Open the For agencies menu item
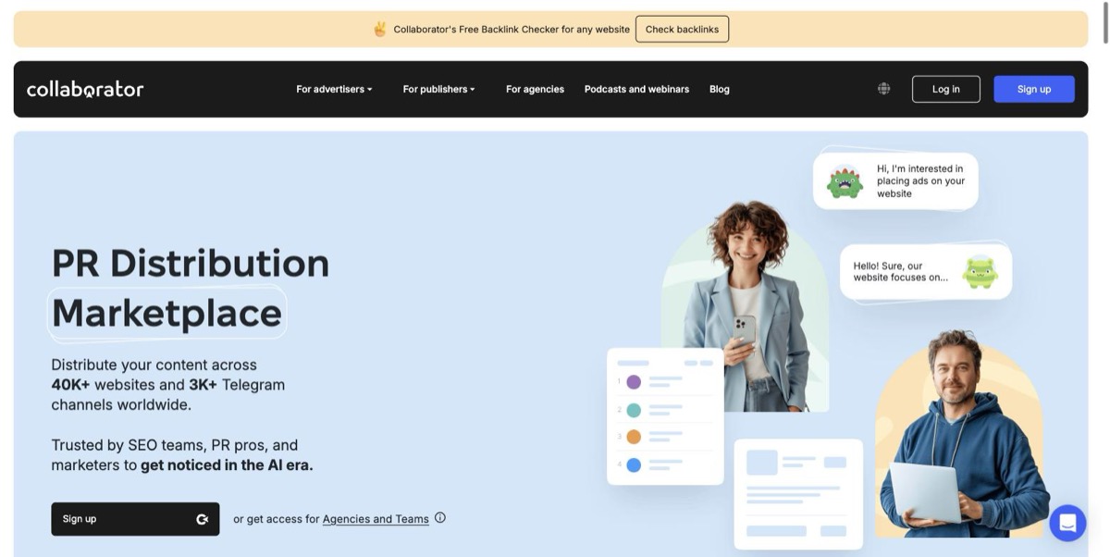The width and height of the screenshot is (1110, 557). coord(535,89)
